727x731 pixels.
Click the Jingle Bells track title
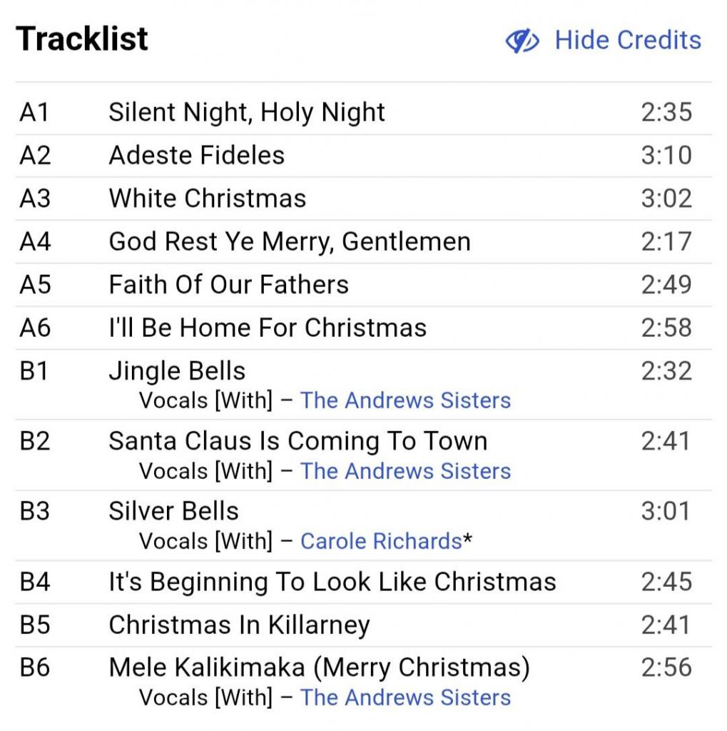pos(176,371)
